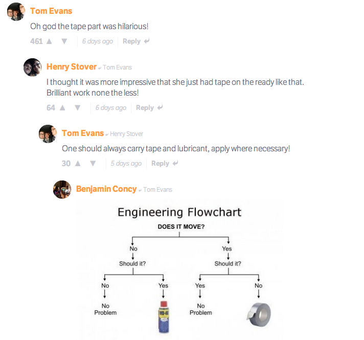The image size is (364, 340).
Task: Go to parent via Tom Evans' 'Henry Stover' link
Action: point(126,134)
